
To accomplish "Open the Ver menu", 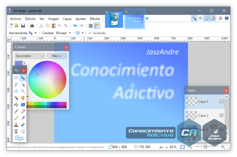I will (42, 19).
